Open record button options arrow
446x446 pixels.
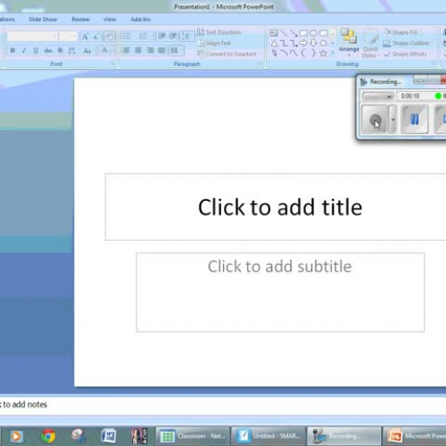[x=393, y=120]
